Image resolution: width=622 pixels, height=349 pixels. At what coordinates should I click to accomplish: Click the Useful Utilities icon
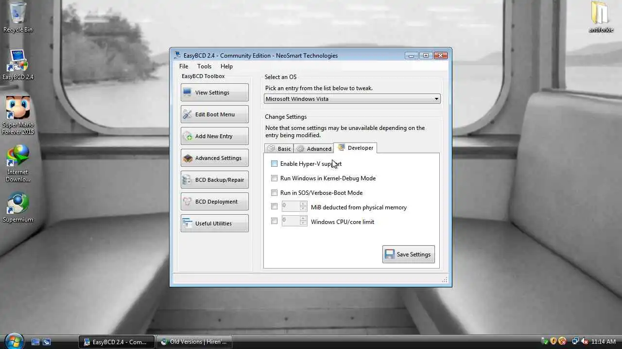coord(187,223)
